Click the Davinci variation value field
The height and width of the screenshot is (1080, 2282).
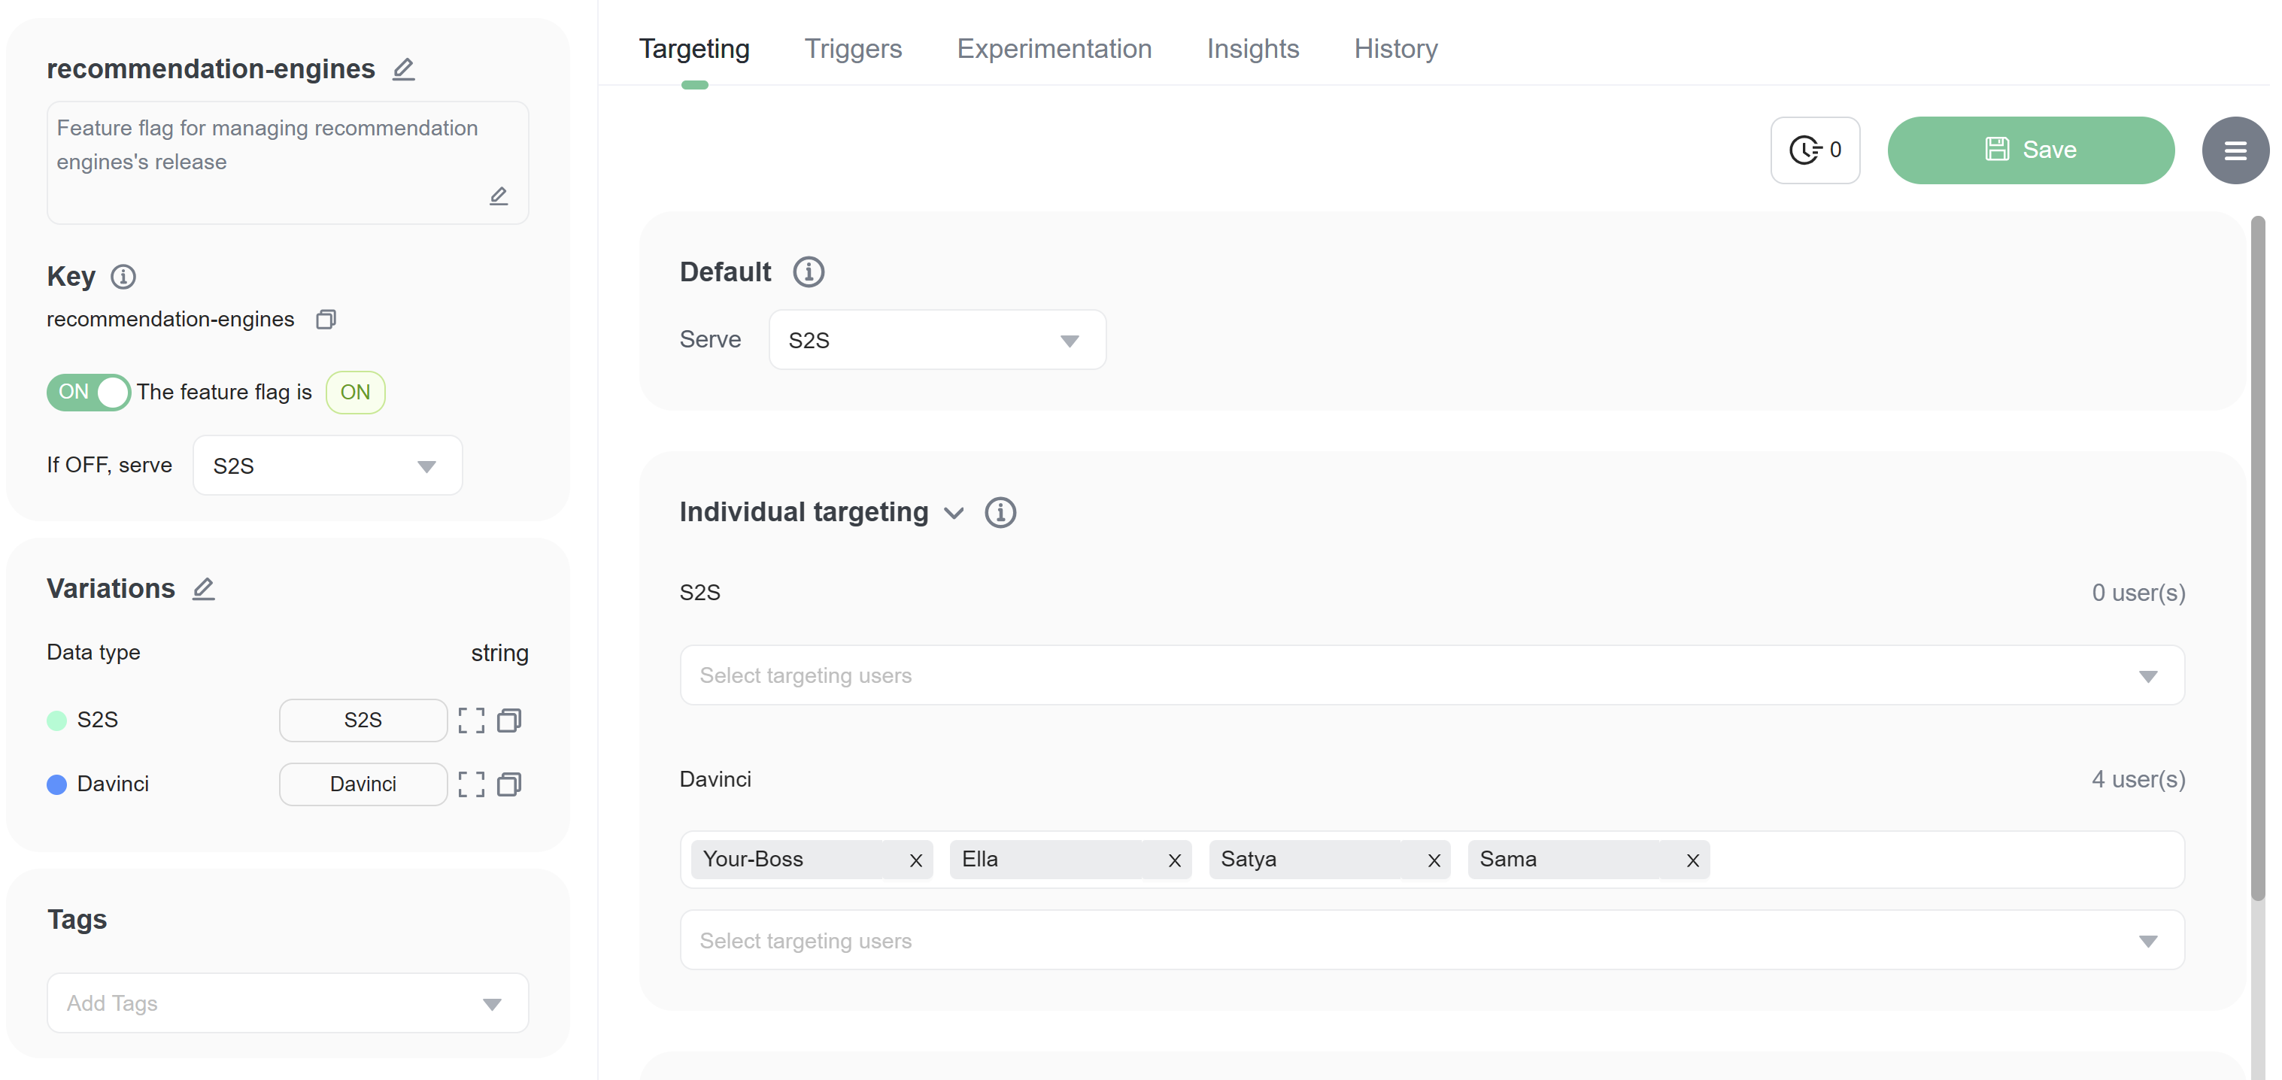tap(363, 784)
